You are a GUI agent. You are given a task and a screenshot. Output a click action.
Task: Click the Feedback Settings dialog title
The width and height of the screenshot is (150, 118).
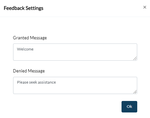[24, 8]
